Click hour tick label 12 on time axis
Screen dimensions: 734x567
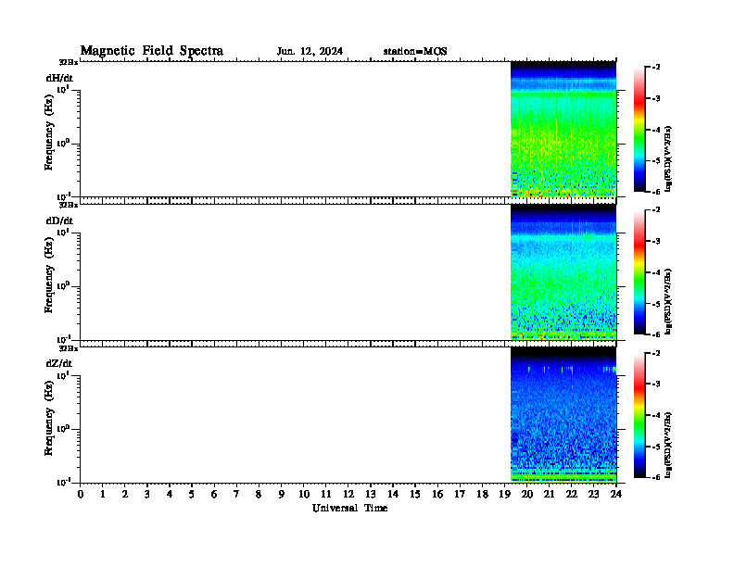pos(348,494)
